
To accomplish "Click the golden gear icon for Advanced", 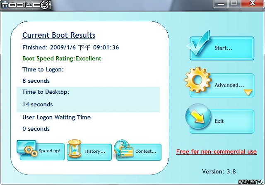I will click(198, 82).
